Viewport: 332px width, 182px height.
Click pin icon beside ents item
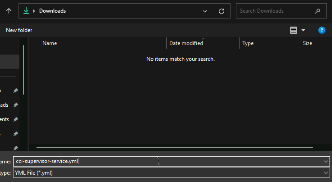click(16, 119)
